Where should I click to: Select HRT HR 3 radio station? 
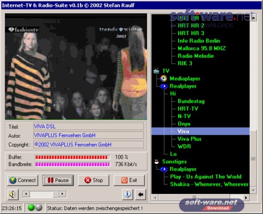[191, 33]
